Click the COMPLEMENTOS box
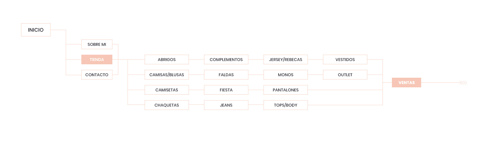The height and width of the screenshot is (141, 488). (x=226, y=59)
